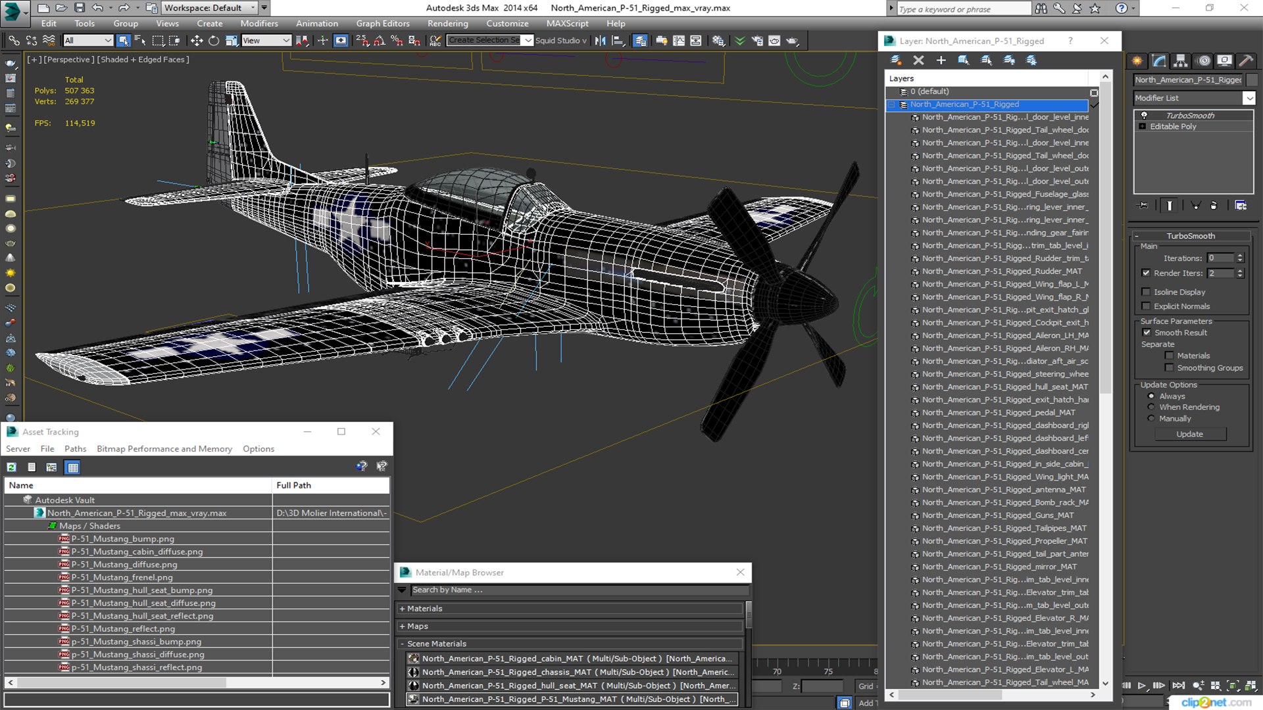1263x710 pixels.
Task: Toggle Smooth Result checkbox
Action: click(x=1147, y=333)
